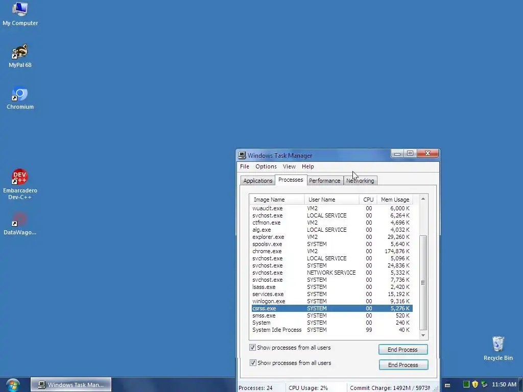The height and width of the screenshot is (392, 523).
Task: Select the DataWago desktop shortcut
Action: [x=20, y=224]
